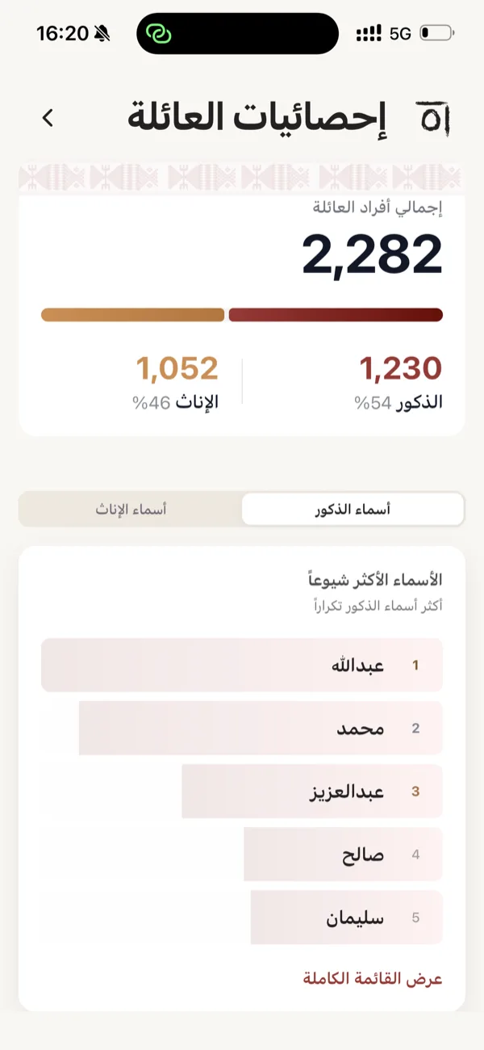Click the back chevron arrow
Image resolution: width=484 pixels, height=1050 pixels.
tap(48, 117)
